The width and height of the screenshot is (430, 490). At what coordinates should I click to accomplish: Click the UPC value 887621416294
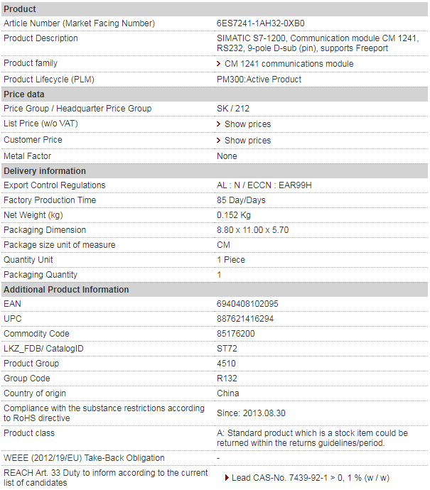click(245, 319)
